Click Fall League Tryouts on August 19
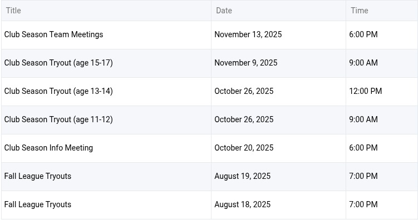This screenshot has height=220, width=418. [38, 176]
